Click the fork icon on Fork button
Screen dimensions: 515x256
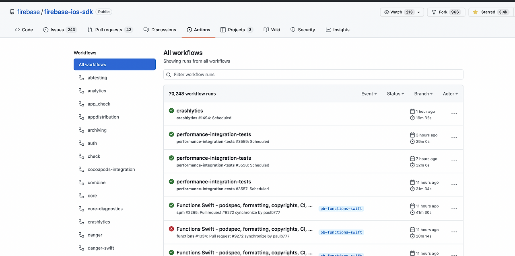click(x=434, y=12)
